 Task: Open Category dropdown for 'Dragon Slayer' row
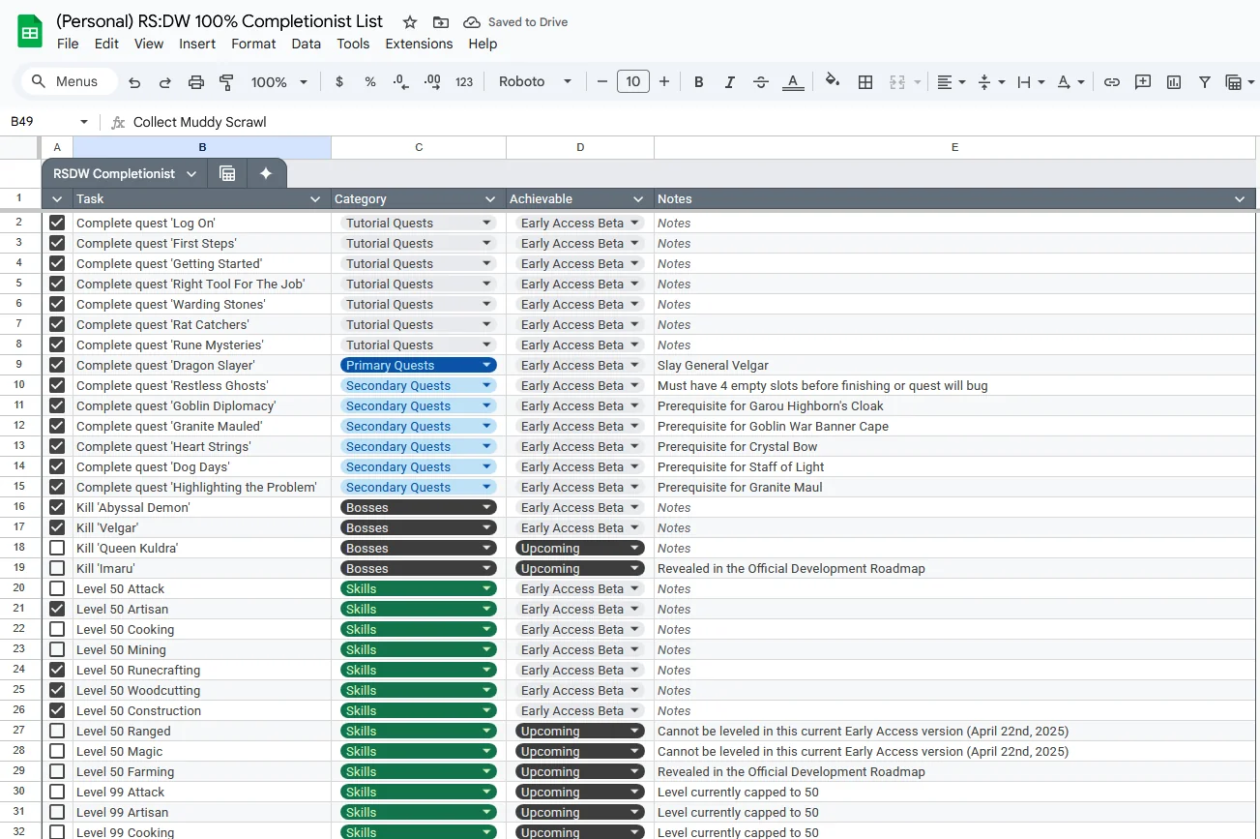pyautogui.click(x=487, y=366)
